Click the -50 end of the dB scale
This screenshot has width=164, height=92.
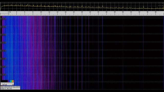pyautogui.click(x=13, y=85)
